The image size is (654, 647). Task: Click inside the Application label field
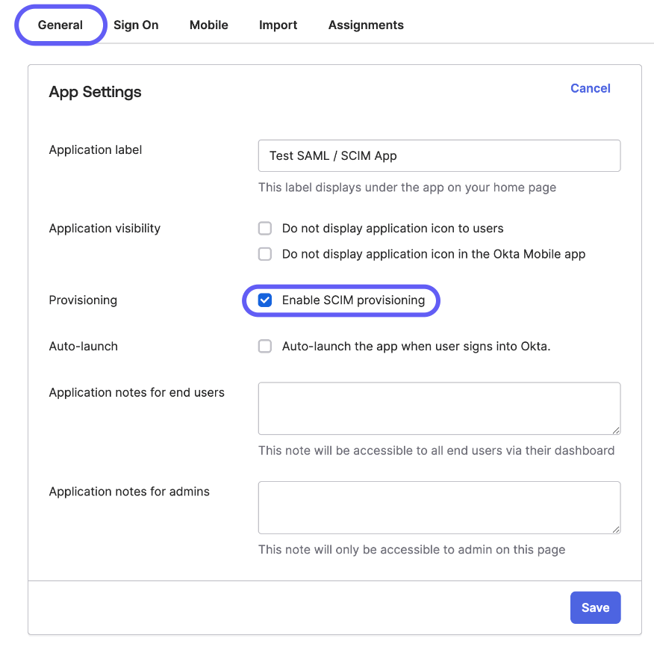pyautogui.click(x=439, y=155)
